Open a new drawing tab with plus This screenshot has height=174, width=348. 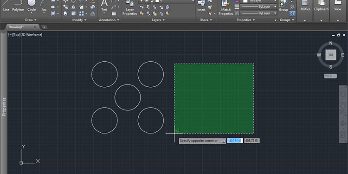coord(44,27)
